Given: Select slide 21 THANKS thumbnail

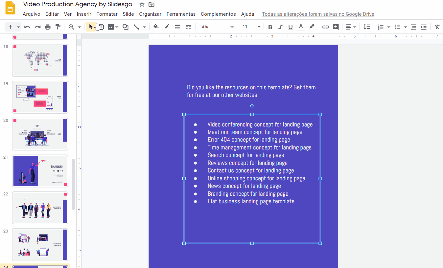Looking at the screenshot, I should pos(40,171).
